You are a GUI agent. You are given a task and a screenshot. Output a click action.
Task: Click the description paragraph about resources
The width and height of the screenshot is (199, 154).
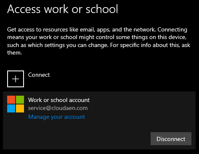(x=99, y=41)
